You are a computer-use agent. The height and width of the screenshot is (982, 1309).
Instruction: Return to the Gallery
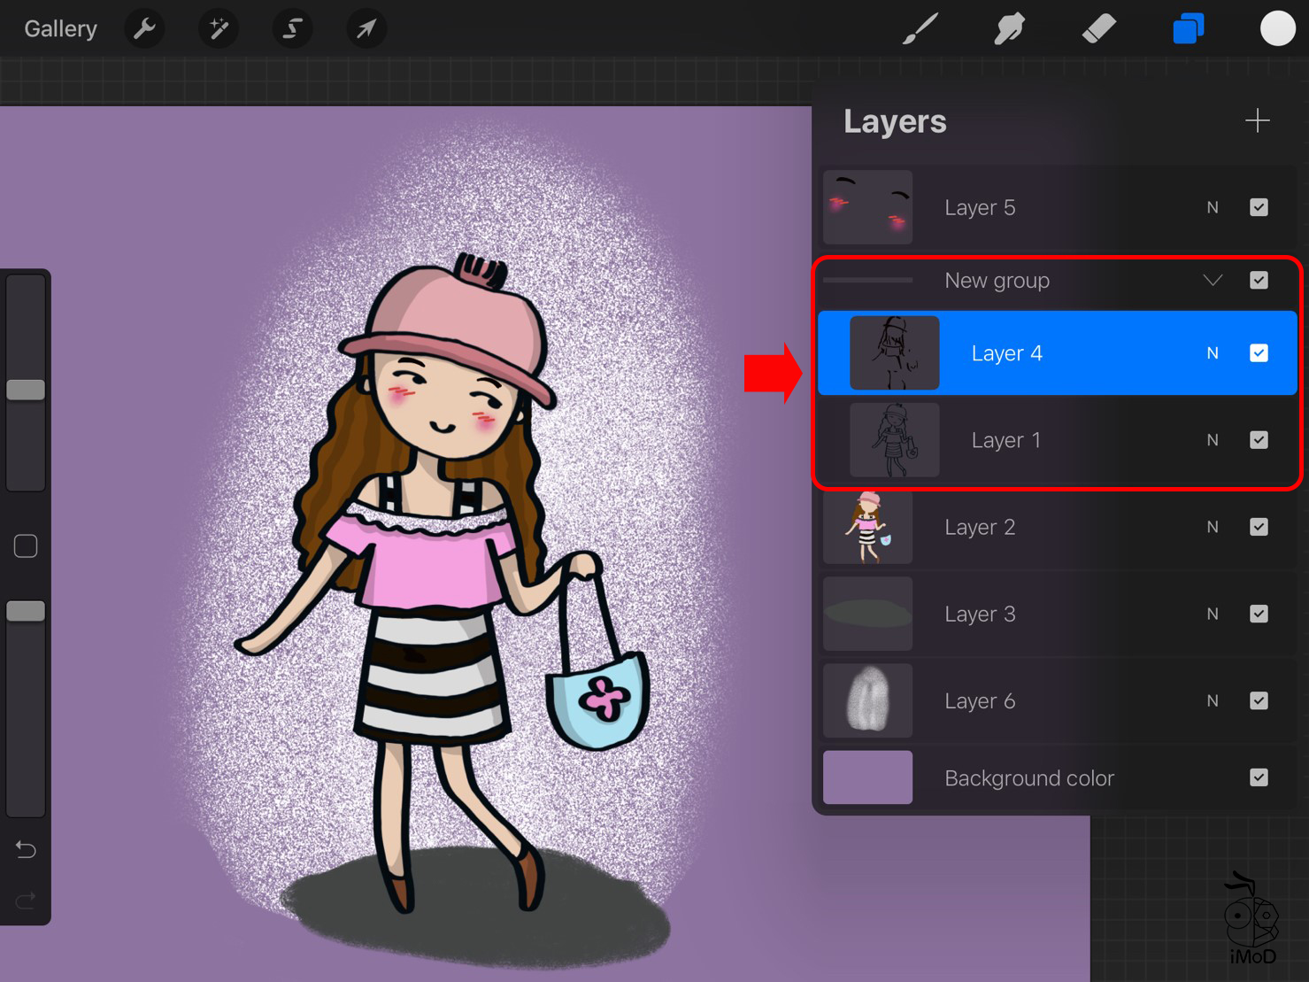point(60,29)
